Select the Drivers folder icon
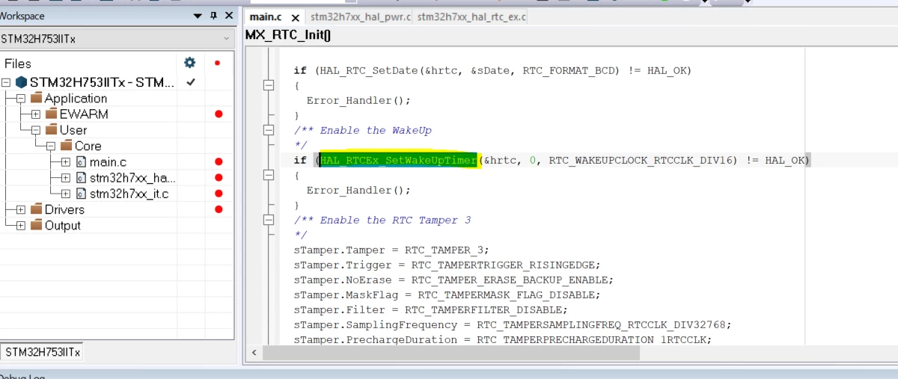 tap(35, 209)
